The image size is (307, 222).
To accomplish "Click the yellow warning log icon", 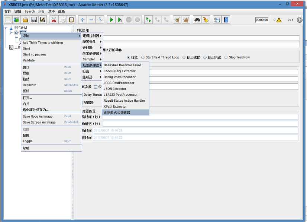I will [x=279, y=20].
